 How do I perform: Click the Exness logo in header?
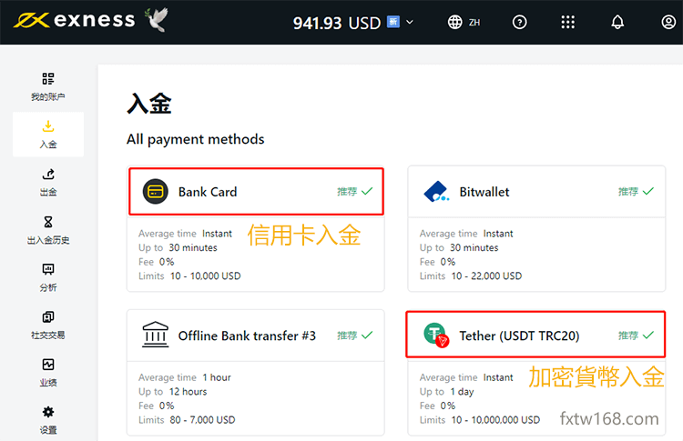[74, 20]
